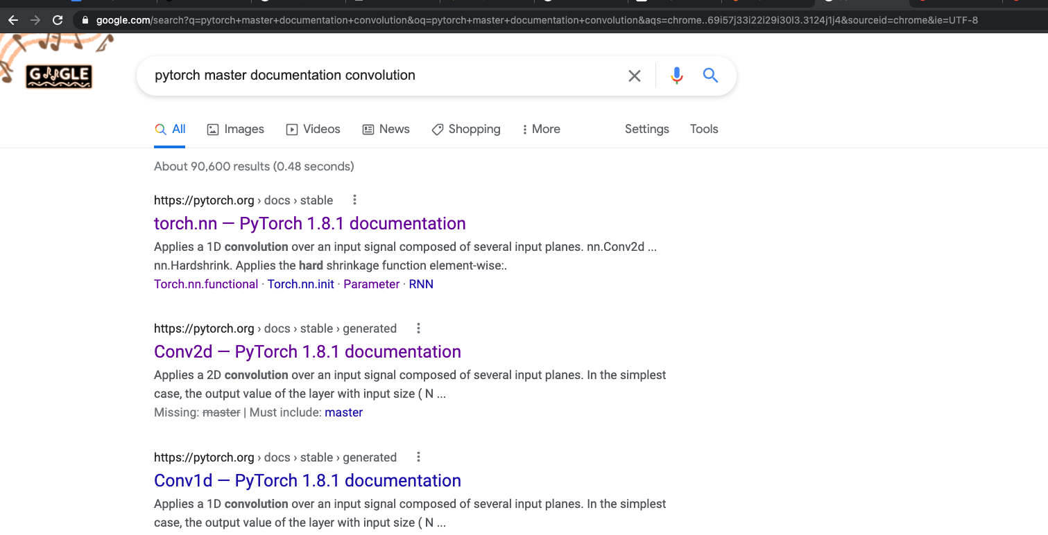The width and height of the screenshot is (1048, 535).
Task: Click the magnifying glass search icon
Action: [x=710, y=76]
